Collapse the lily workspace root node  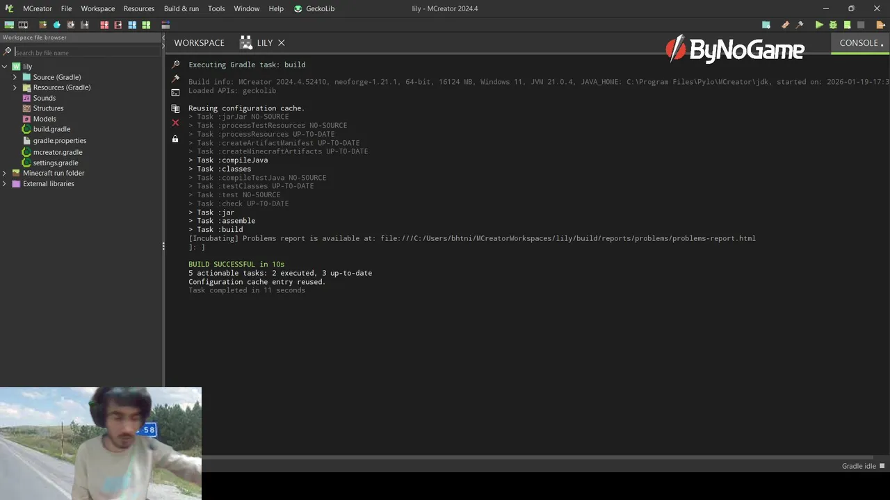point(5,67)
